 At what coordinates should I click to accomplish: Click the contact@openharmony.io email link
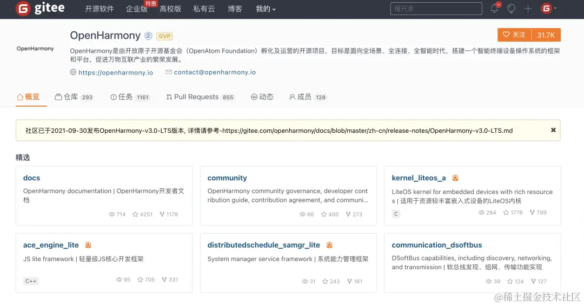(215, 72)
